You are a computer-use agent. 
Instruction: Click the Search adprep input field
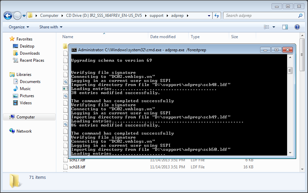[x=259, y=16]
